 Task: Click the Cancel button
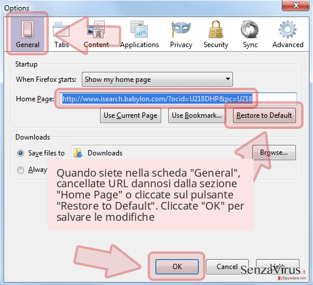click(227, 267)
